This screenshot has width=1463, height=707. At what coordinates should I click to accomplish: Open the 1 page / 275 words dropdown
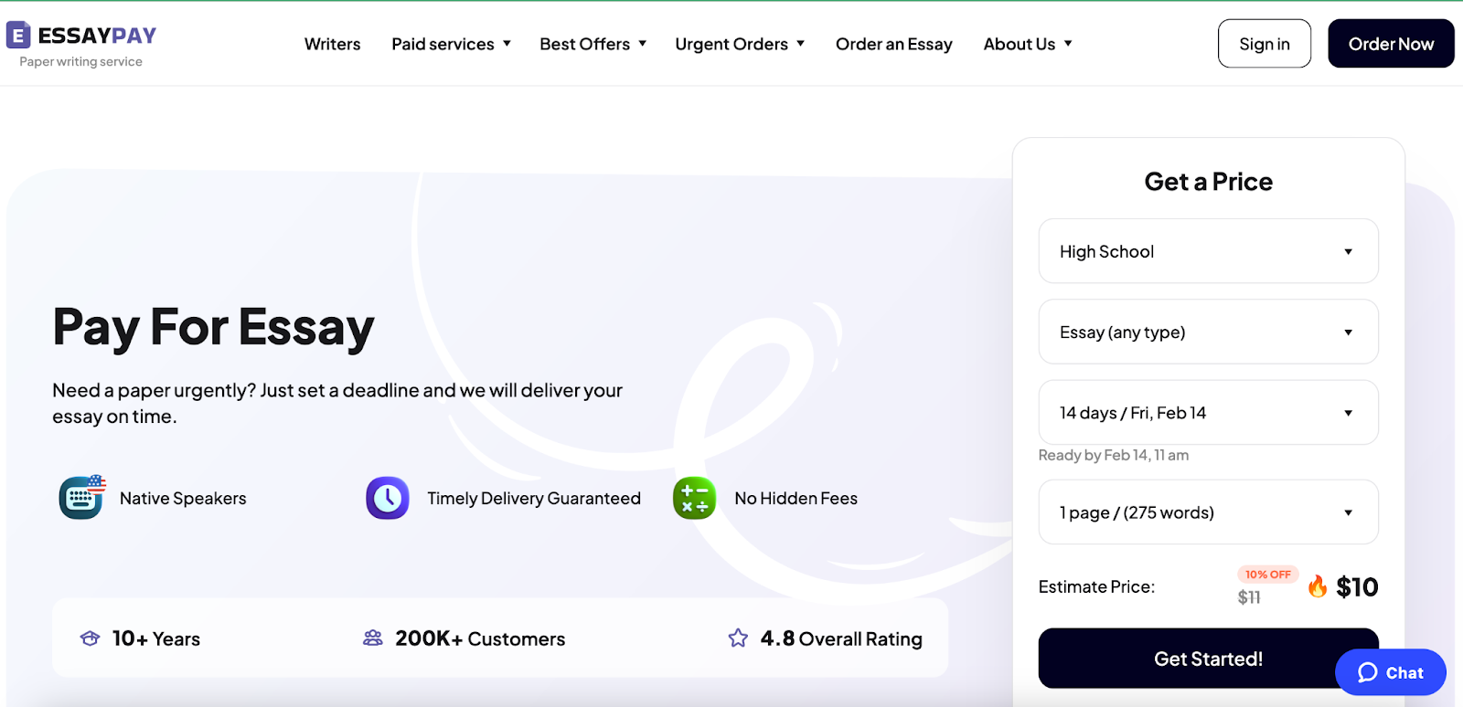[x=1208, y=512]
